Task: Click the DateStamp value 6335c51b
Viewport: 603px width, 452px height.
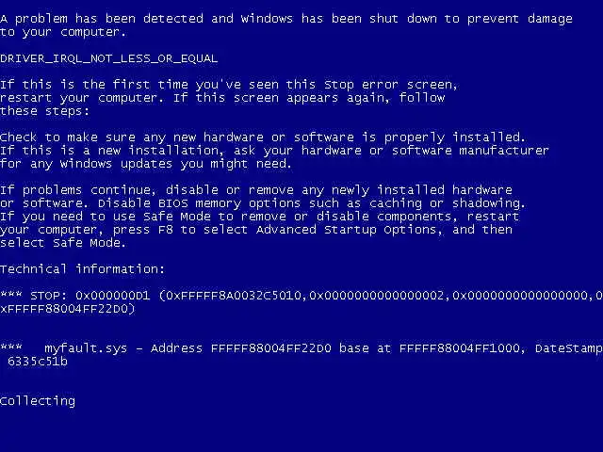Action: 38,362
